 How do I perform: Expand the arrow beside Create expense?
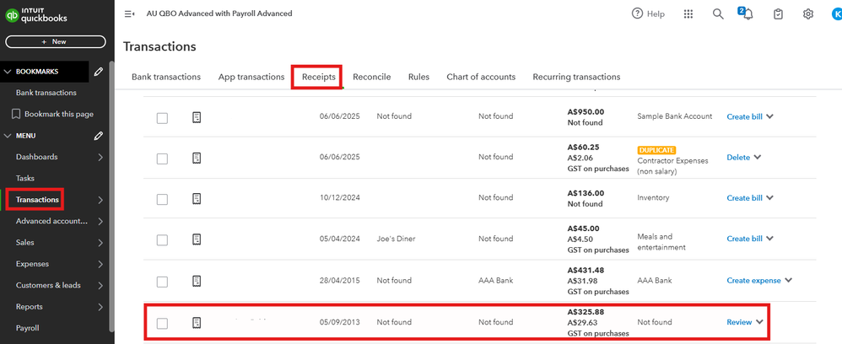[x=789, y=281]
